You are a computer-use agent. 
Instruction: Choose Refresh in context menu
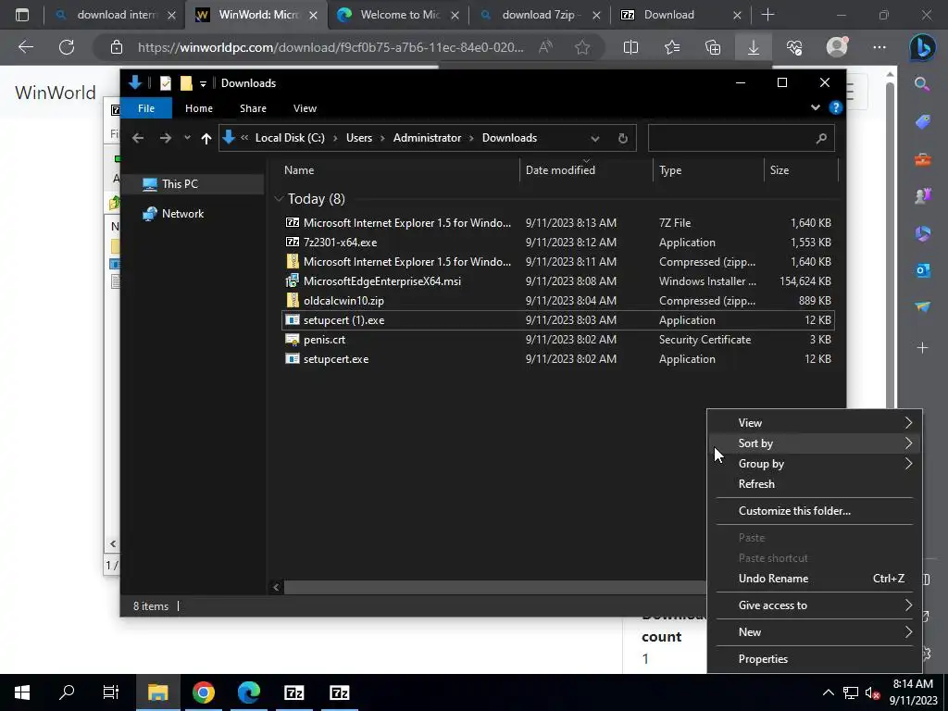click(x=815, y=483)
